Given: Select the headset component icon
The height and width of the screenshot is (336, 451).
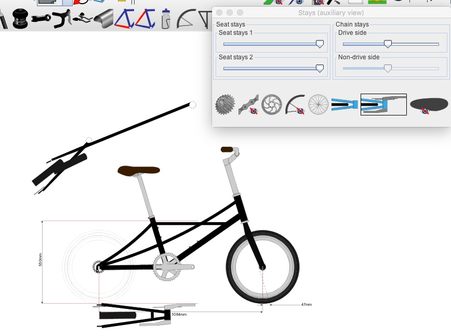Looking at the screenshot, I should coord(20,19).
